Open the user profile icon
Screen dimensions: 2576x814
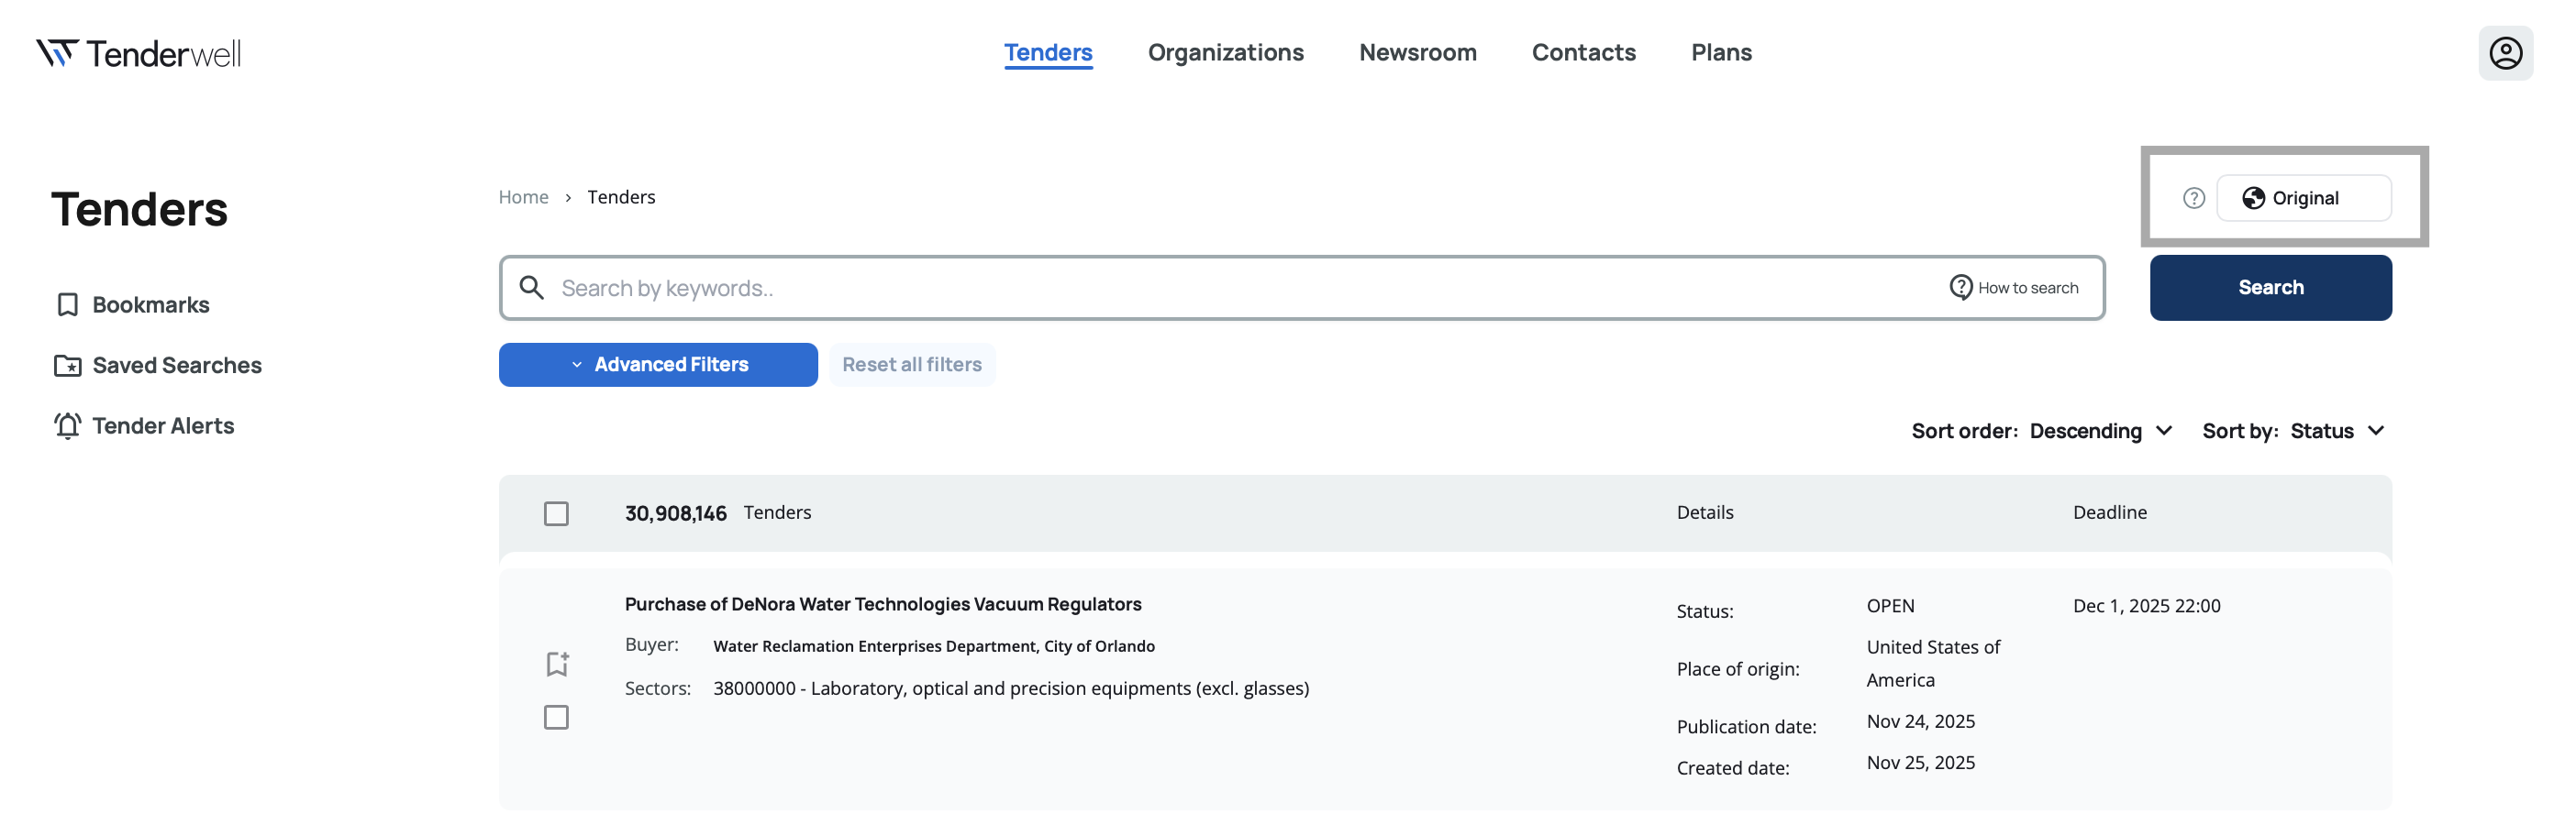(2504, 53)
